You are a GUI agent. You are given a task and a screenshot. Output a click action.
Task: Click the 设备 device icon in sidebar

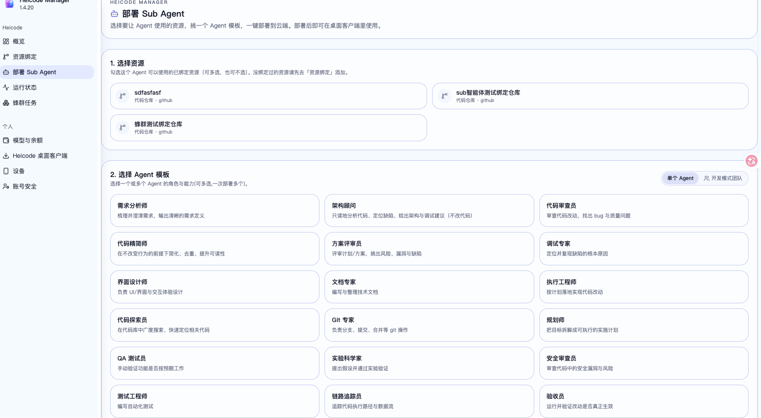click(6, 171)
